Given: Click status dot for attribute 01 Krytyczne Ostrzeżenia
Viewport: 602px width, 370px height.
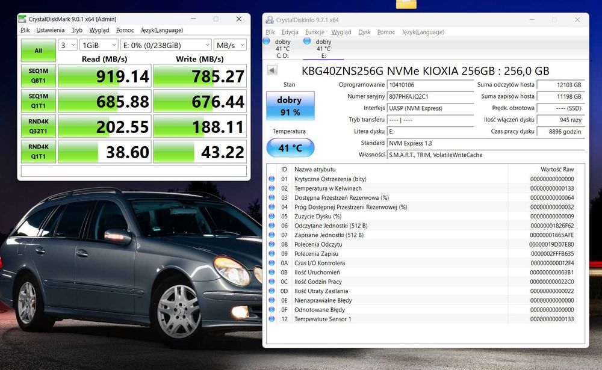Looking at the screenshot, I should coord(272,179).
